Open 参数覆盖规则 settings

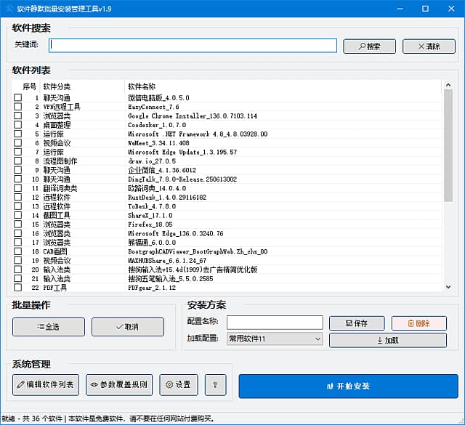tap(119, 384)
